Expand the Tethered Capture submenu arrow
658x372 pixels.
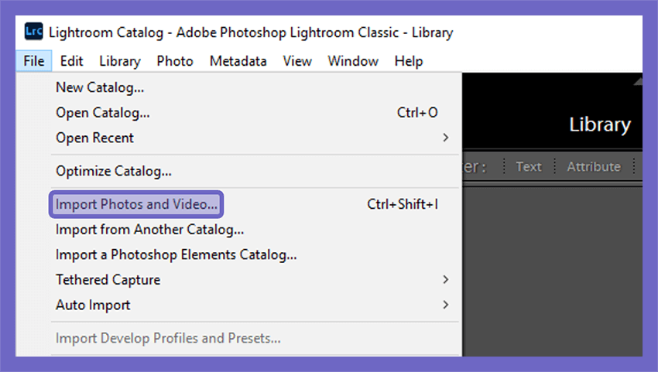click(x=446, y=279)
